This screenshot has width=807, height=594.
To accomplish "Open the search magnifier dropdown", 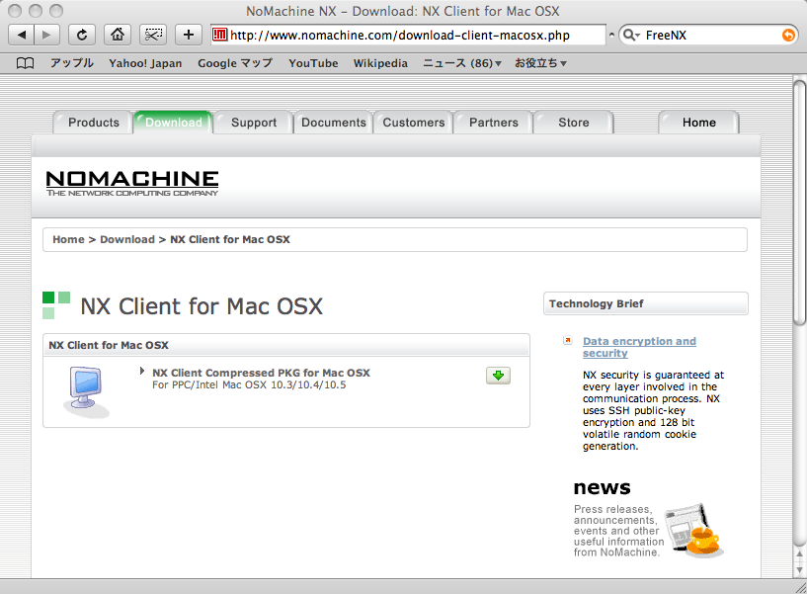I will point(631,35).
